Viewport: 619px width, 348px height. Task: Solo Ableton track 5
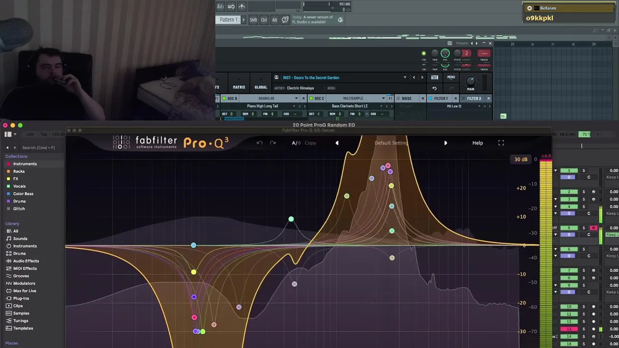pos(583,228)
